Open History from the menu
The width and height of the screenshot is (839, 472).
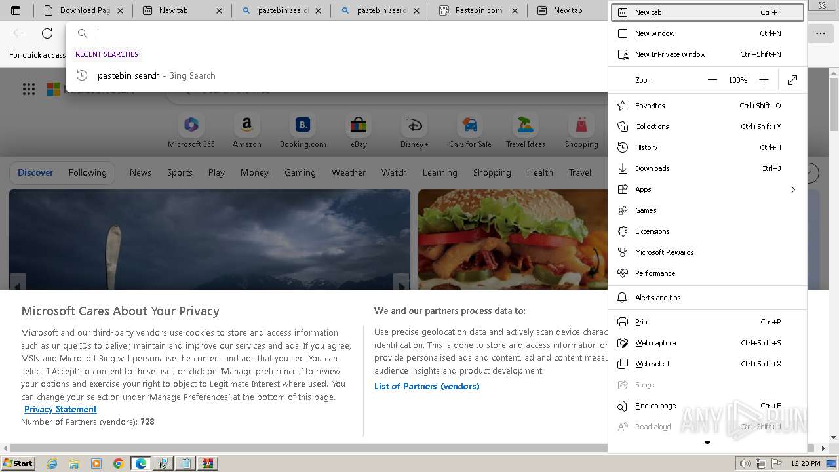click(707, 147)
